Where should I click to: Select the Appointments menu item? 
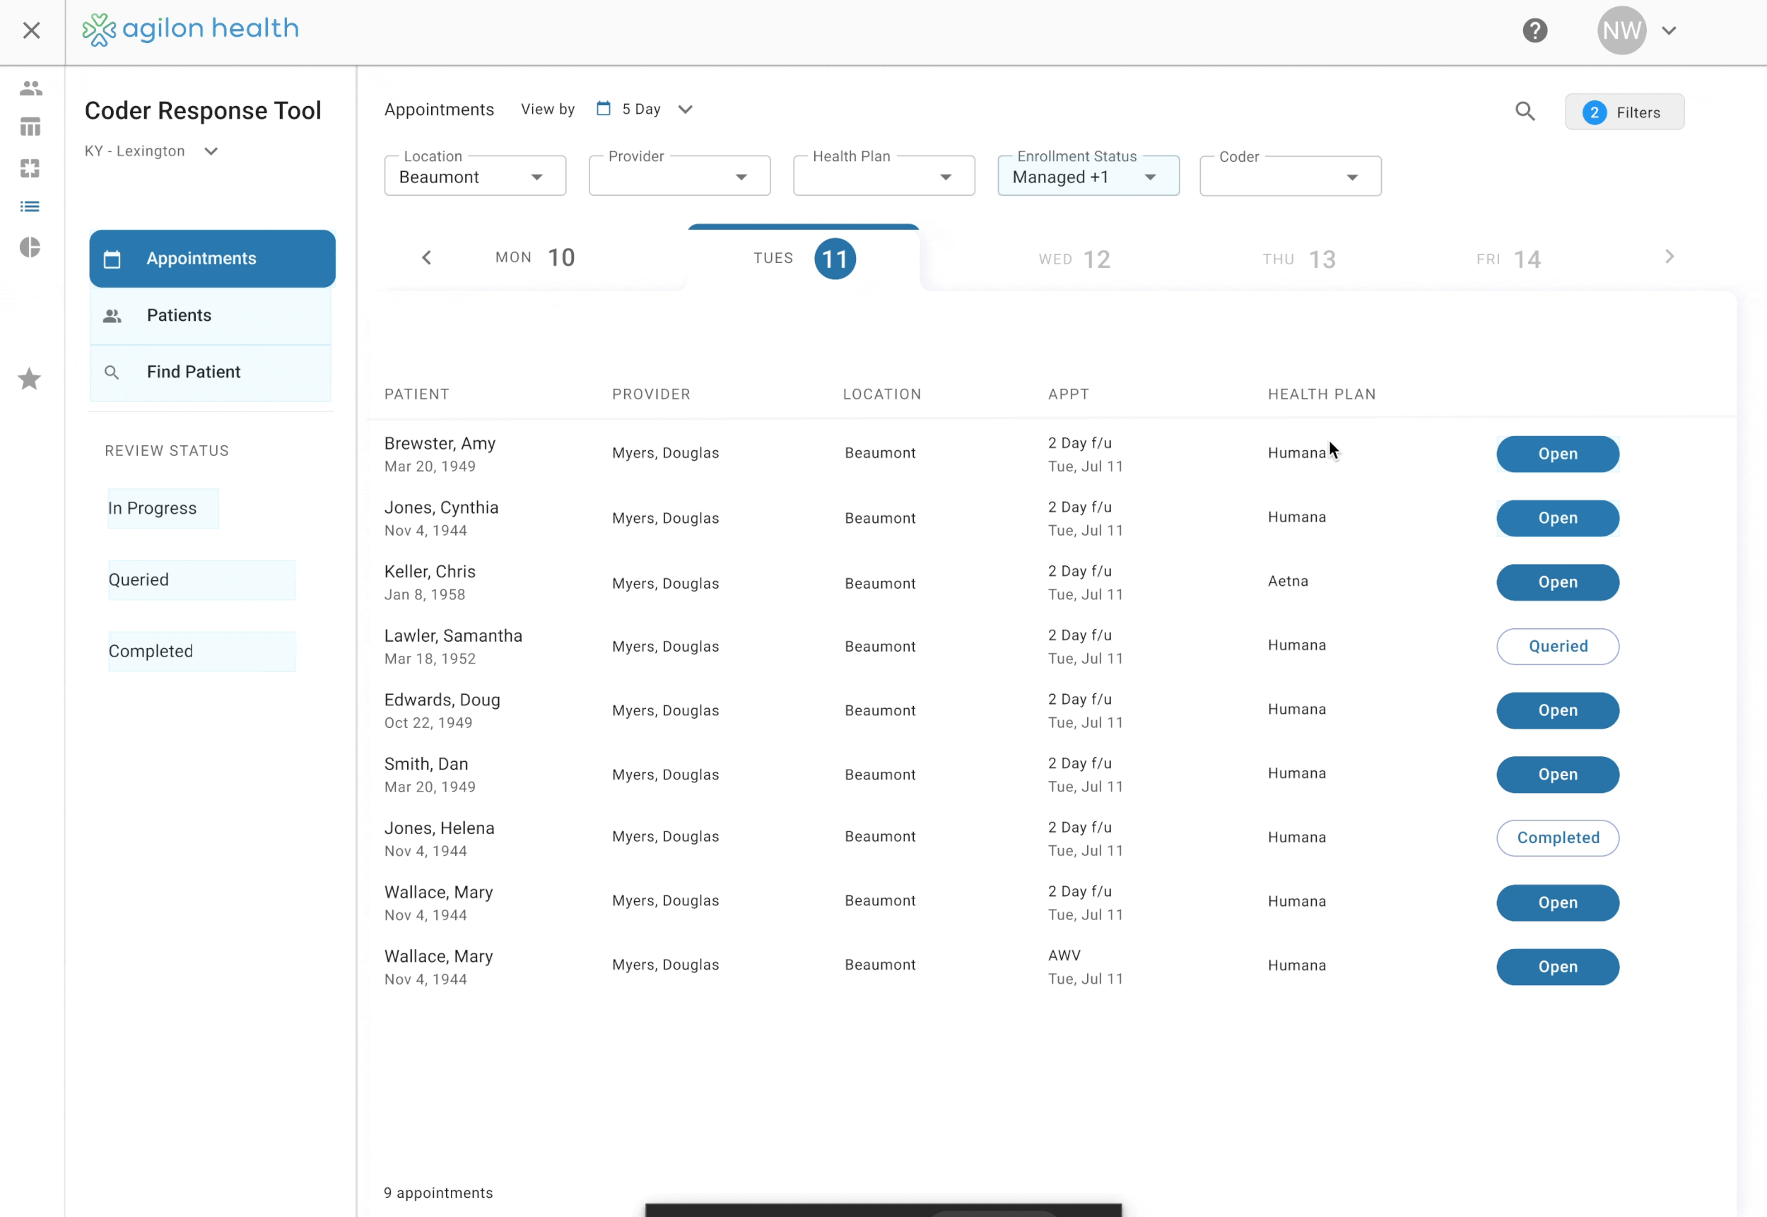(x=212, y=259)
